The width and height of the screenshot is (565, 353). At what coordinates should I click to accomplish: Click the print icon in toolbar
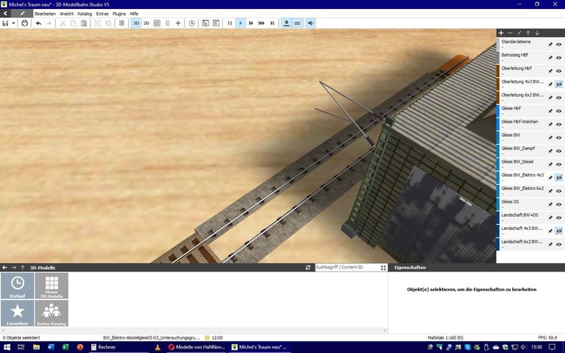24,23
